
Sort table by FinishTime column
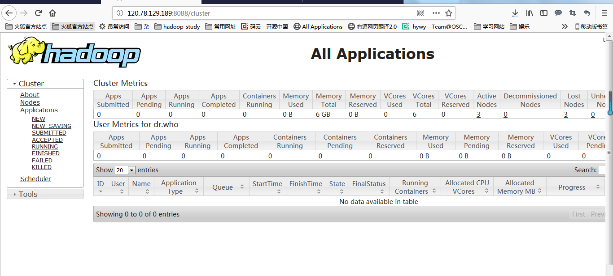tap(306, 187)
